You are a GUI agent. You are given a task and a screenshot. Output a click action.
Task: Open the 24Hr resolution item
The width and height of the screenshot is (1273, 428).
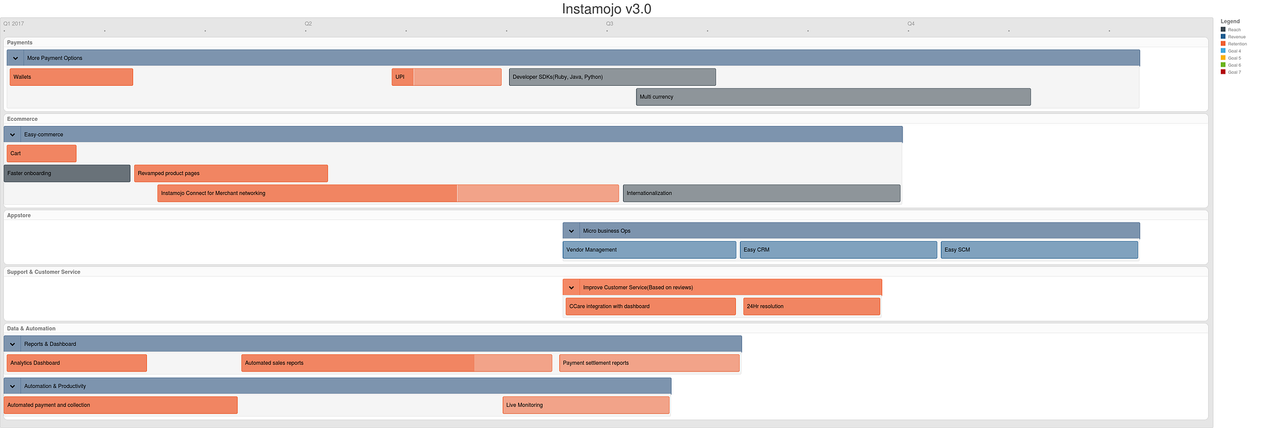pyautogui.click(x=812, y=307)
